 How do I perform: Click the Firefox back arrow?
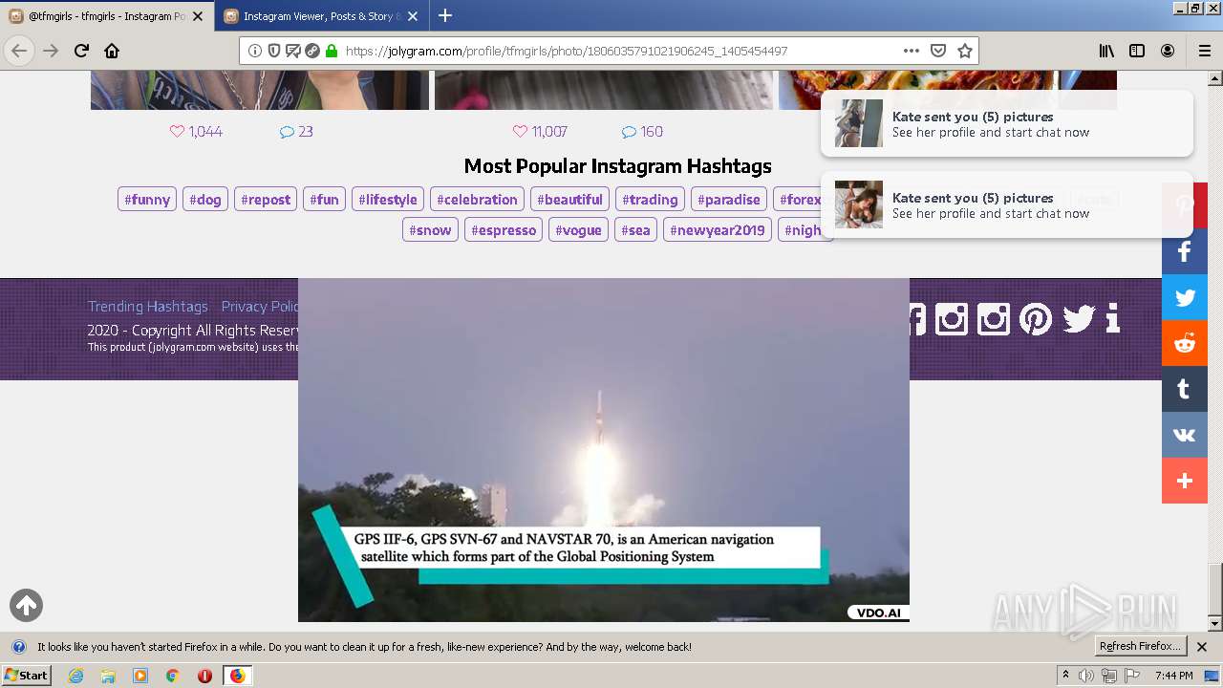[19, 51]
